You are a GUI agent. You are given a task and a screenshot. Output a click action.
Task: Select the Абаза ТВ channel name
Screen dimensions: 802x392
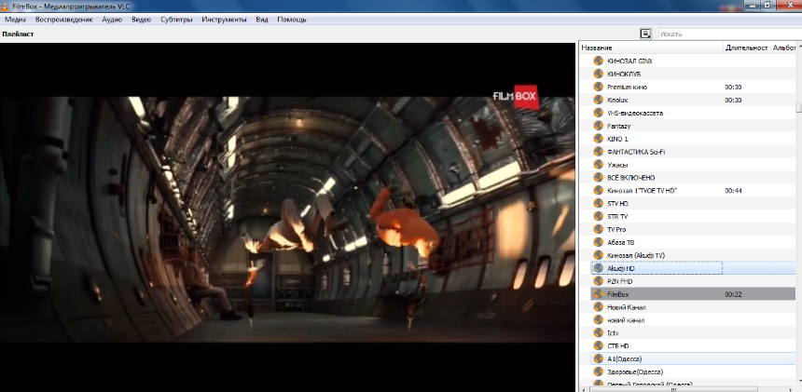pos(620,242)
